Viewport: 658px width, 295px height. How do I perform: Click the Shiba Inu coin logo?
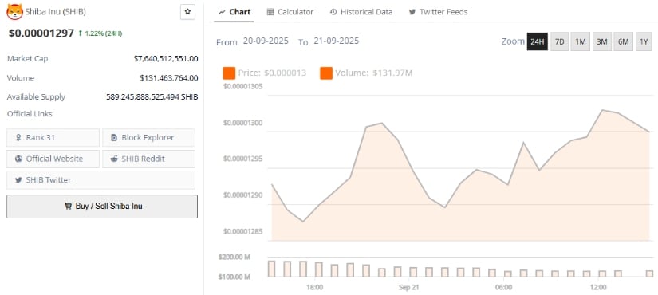[x=14, y=12]
